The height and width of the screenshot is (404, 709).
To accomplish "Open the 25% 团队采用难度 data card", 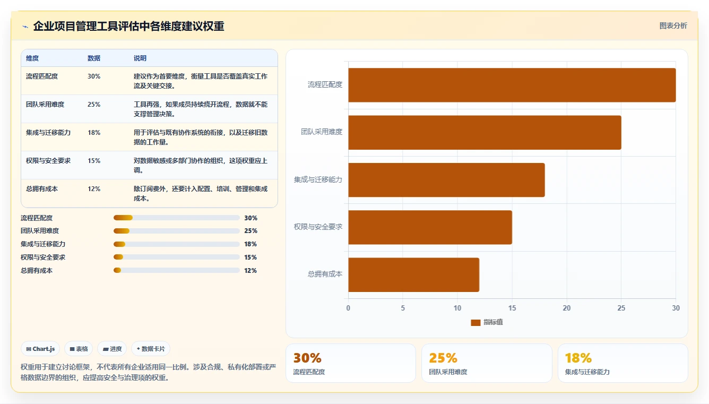I will 487,363.
